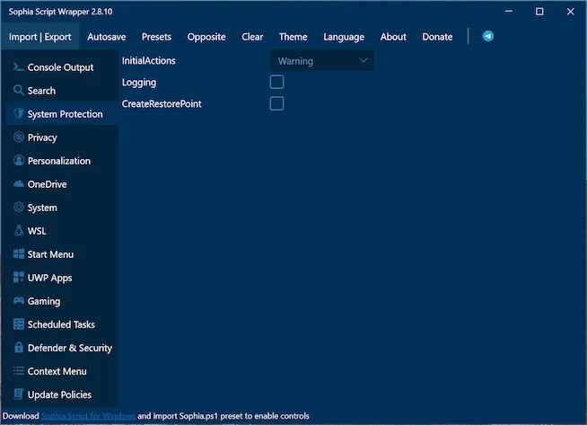The height and width of the screenshot is (425, 587).
Task: Click the System Protection shield icon
Action: pos(18,113)
